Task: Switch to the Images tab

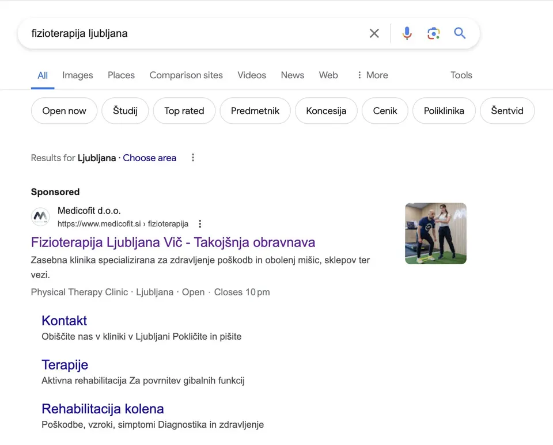Action: 78,75
